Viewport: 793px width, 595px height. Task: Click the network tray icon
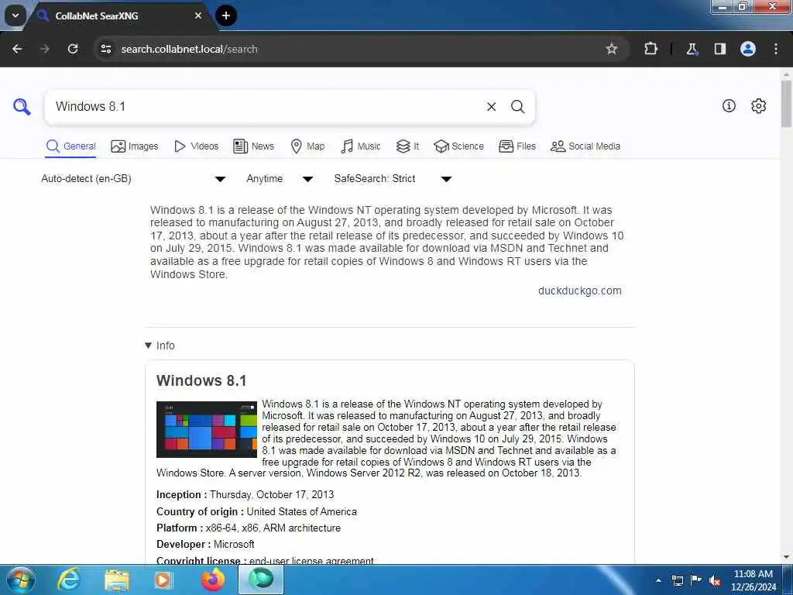[677, 581]
